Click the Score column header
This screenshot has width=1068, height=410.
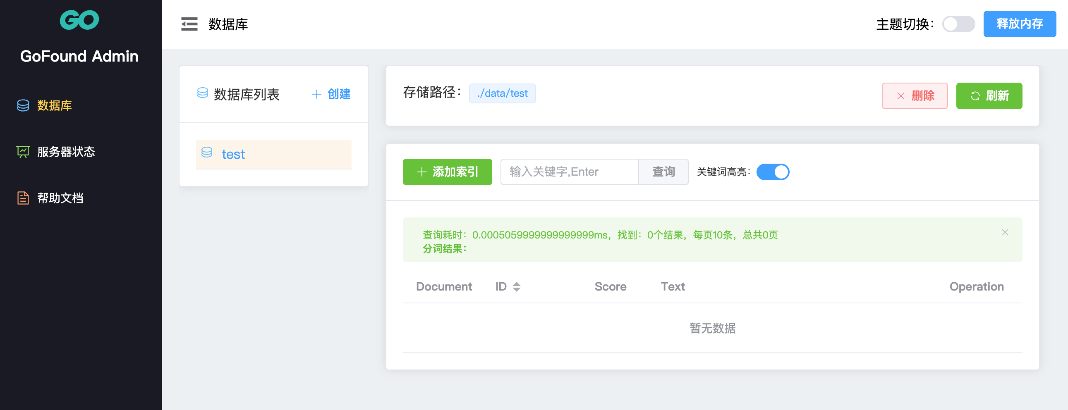610,286
